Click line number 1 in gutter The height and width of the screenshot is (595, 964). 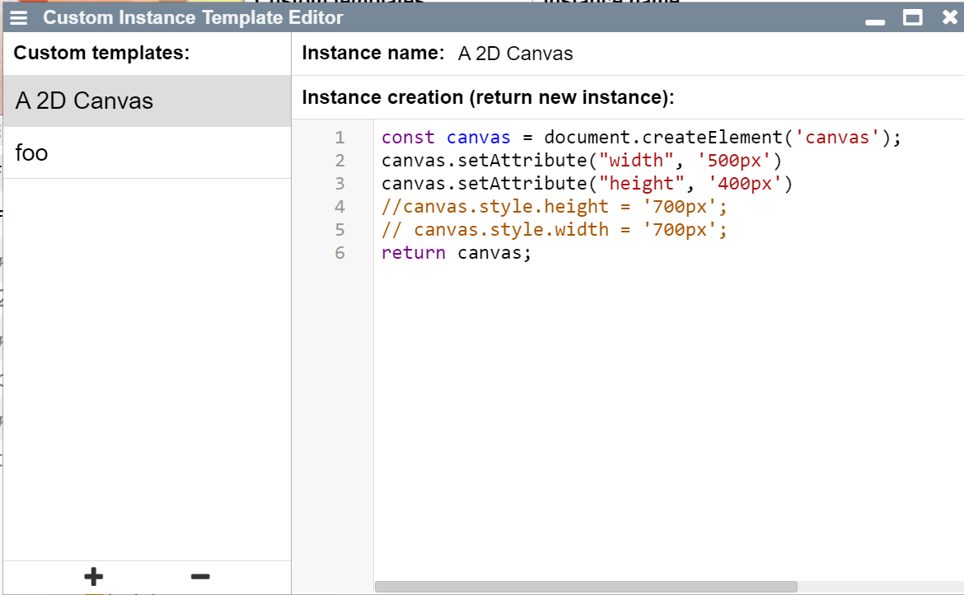(339, 138)
